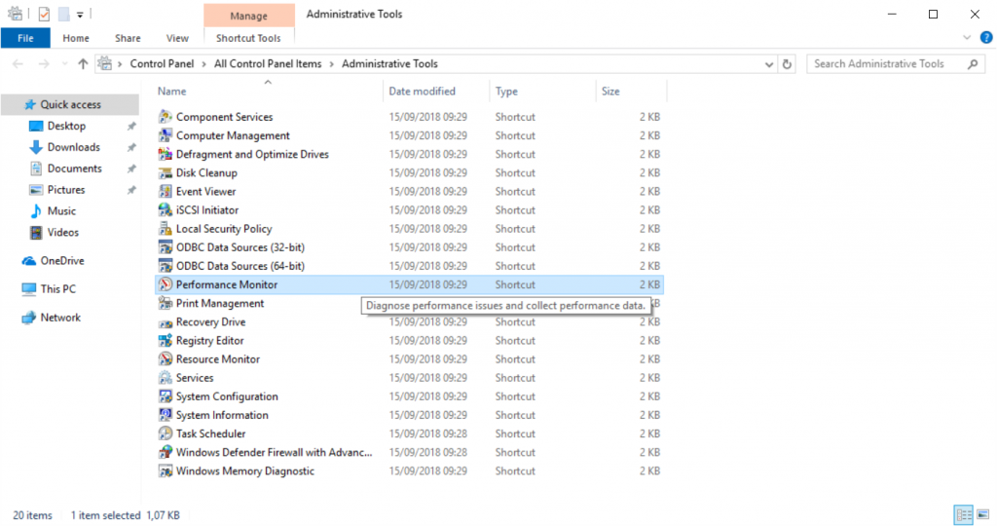Select the Computer Management shortcut icon

[166, 134]
